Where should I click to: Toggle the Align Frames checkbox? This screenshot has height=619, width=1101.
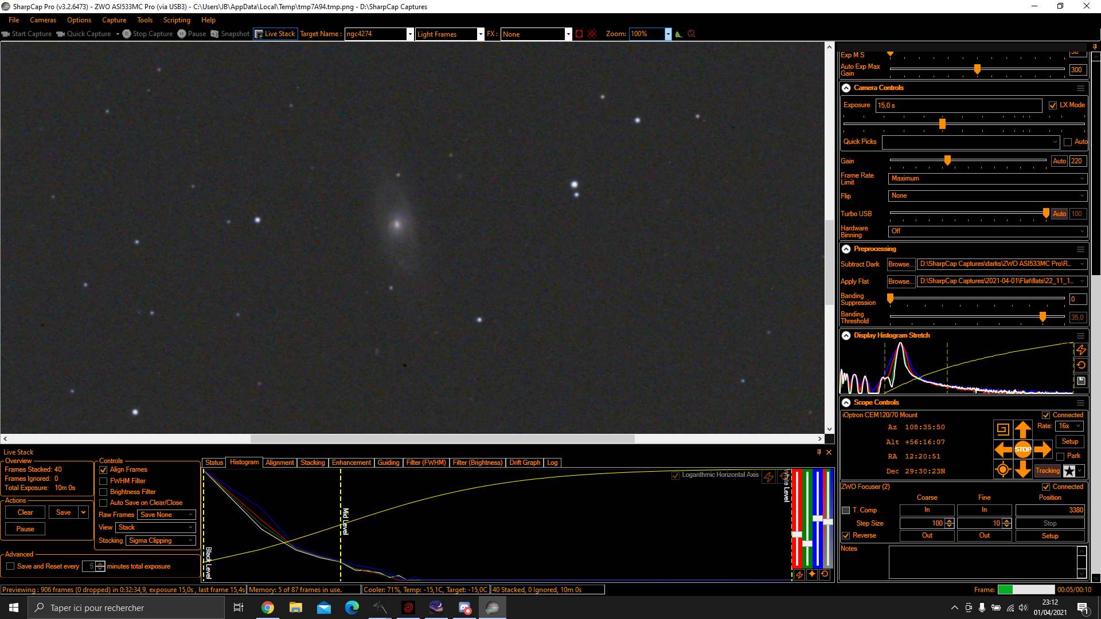click(103, 470)
